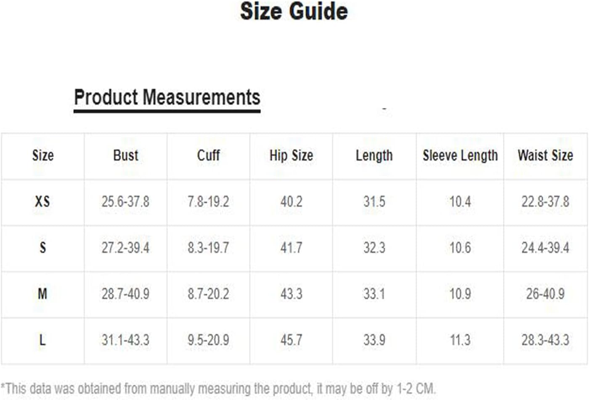Image resolution: width=589 pixels, height=400 pixels.
Task: Click the XS size row label
Action: (42, 201)
